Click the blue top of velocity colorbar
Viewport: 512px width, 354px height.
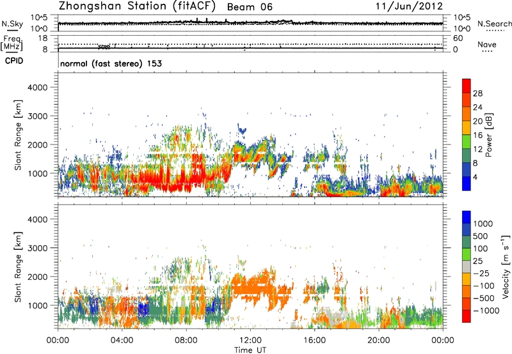(467, 217)
